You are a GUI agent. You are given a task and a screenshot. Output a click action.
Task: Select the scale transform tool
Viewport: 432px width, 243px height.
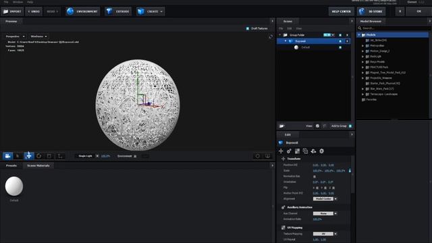(x=49, y=156)
